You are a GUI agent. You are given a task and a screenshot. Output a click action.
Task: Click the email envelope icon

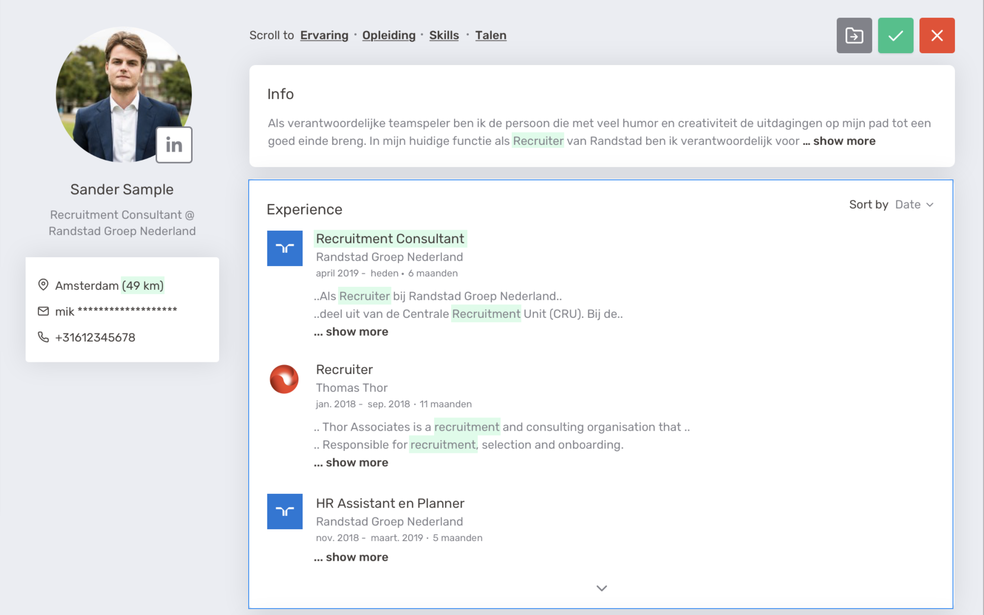point(43,310)
